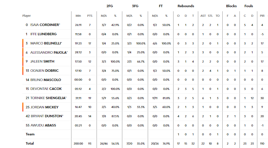Click Awudu Abass's name
The width and height of the screenshot is (268, 148).
click(43, 125)
